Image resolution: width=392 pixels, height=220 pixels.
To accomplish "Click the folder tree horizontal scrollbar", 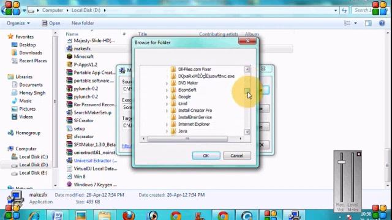I will coord(187,139).
